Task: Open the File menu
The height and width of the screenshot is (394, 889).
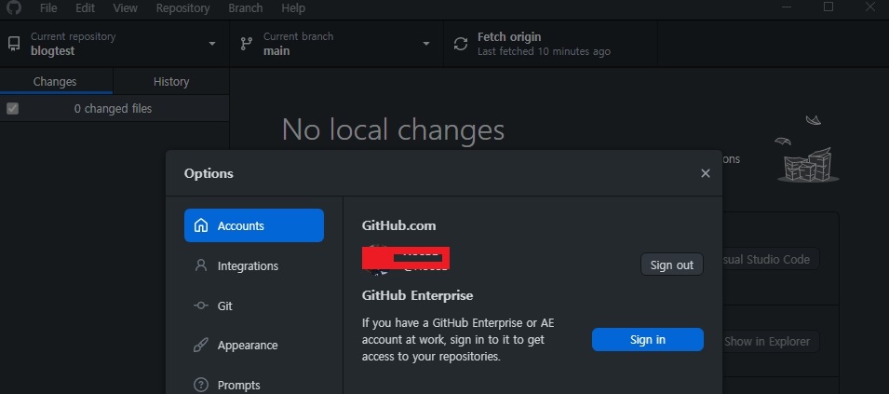Action: click(48, 8)
